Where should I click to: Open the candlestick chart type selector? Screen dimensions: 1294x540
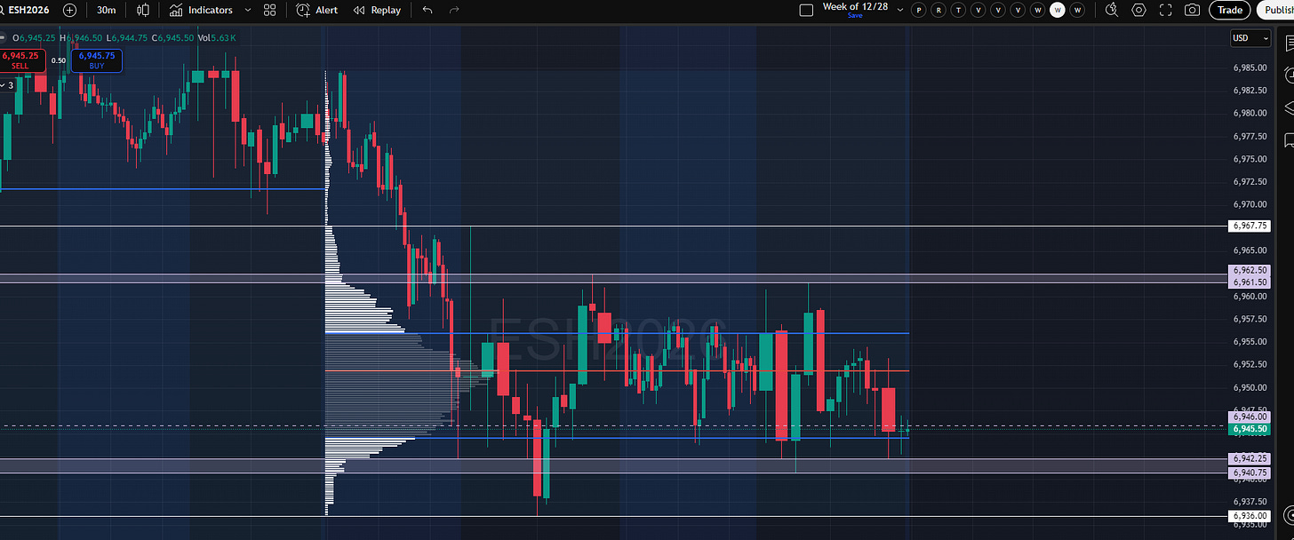click(x=142, y=10)
